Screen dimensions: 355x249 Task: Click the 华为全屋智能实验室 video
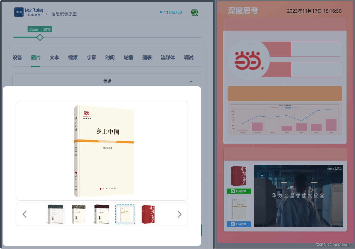point(299,196)
